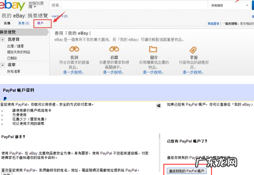The width and height of the screenshot is (254, 175).
Task: Open 所有清單 in the sidebar
Action: coord(14,71)
